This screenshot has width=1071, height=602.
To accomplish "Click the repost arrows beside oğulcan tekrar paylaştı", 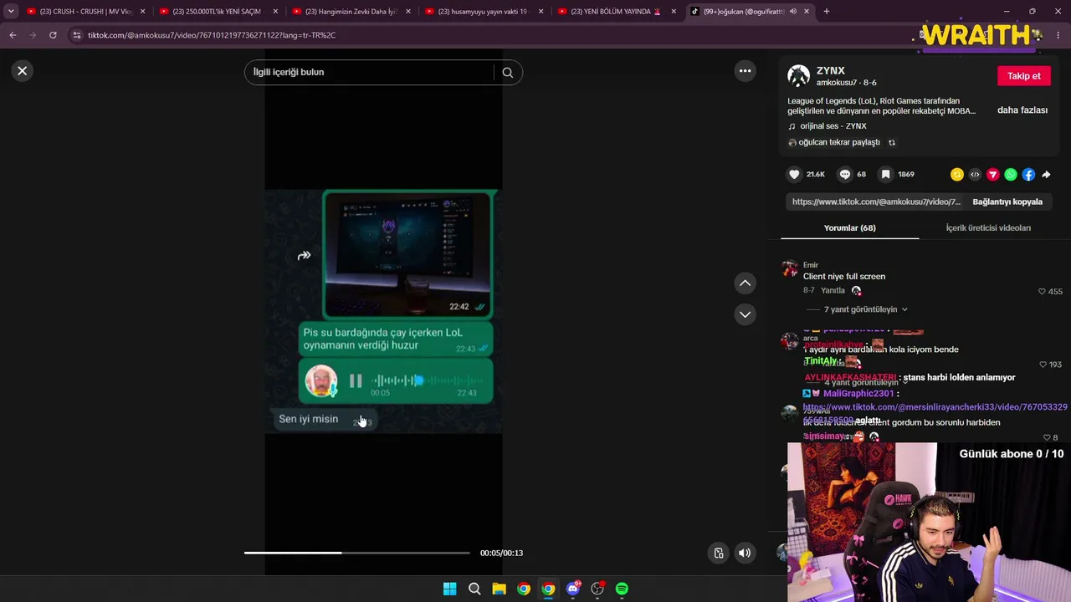I will coord(891,143).
